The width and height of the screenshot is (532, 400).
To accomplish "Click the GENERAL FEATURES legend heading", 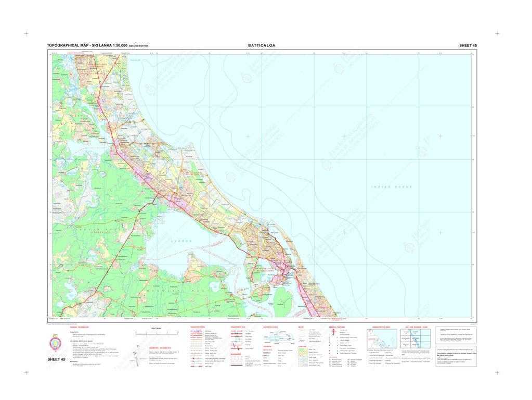I will [337, 327].
